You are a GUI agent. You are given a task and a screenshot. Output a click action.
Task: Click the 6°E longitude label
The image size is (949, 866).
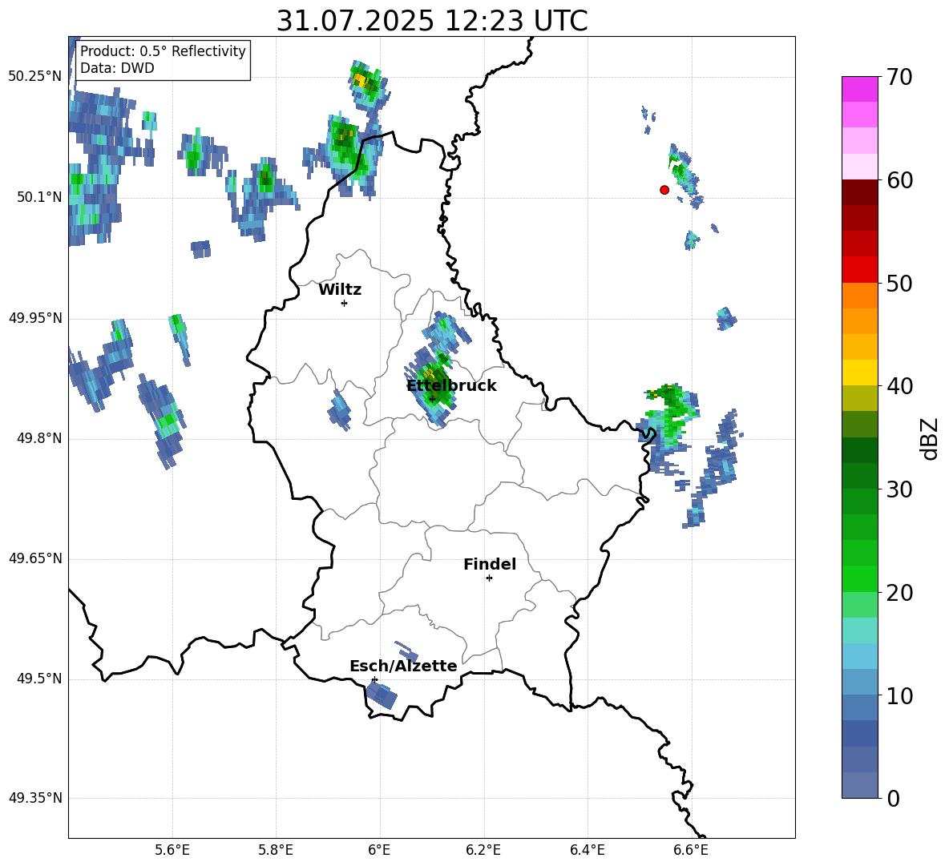(x=379, y=850)
